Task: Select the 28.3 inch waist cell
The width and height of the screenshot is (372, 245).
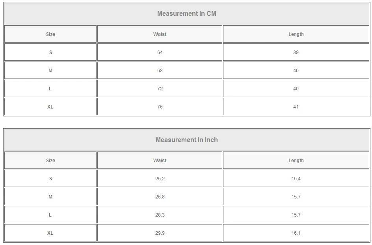Action: coord(160,215)
